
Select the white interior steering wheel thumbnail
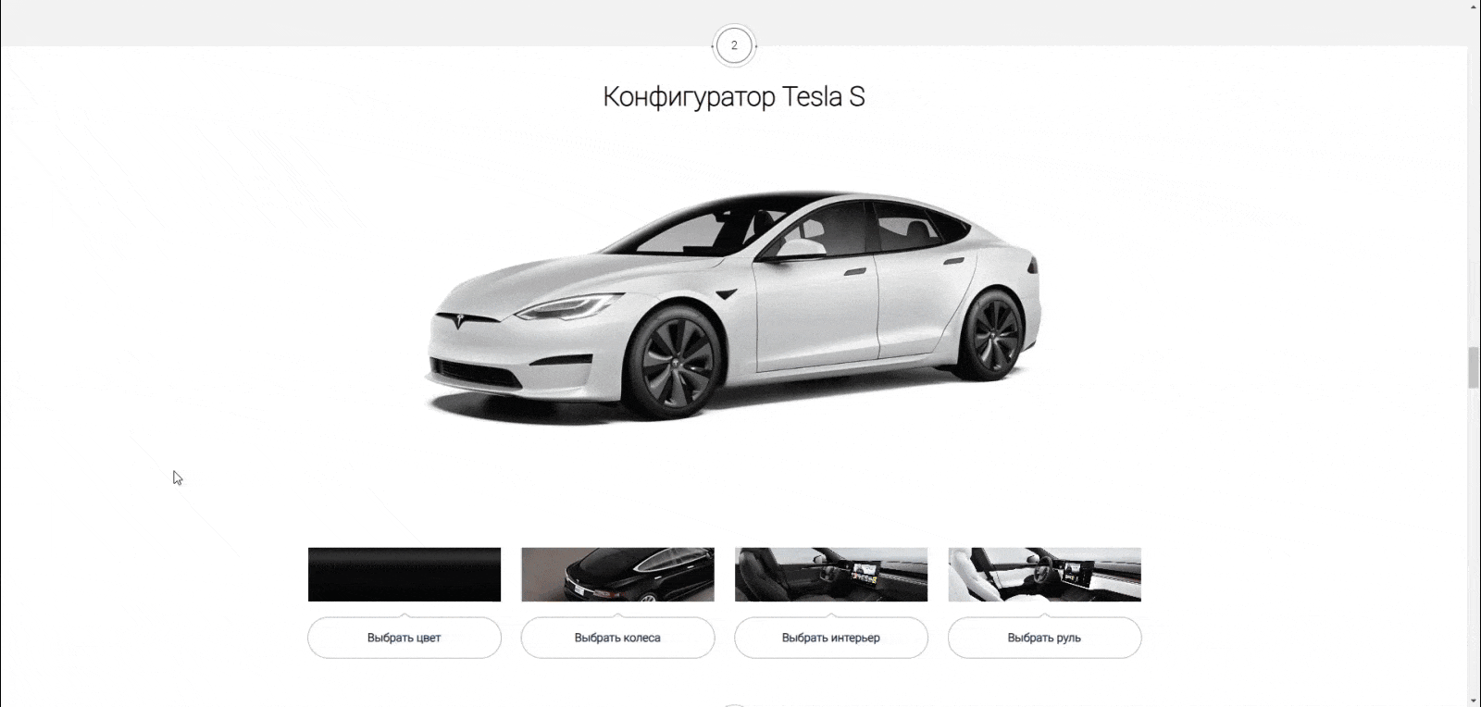1045,575
